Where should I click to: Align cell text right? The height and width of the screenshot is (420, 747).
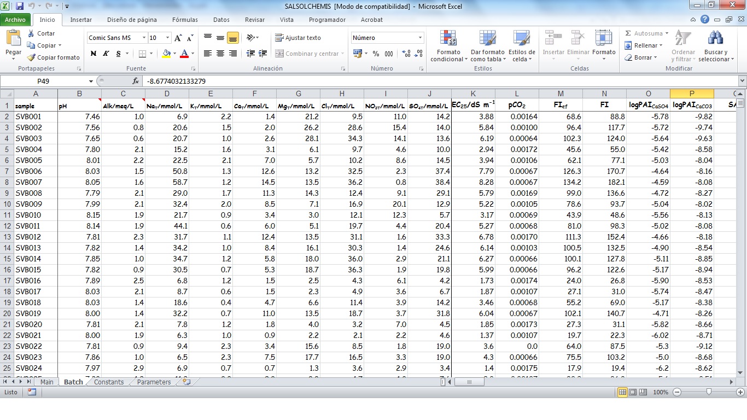coord(232,54)
